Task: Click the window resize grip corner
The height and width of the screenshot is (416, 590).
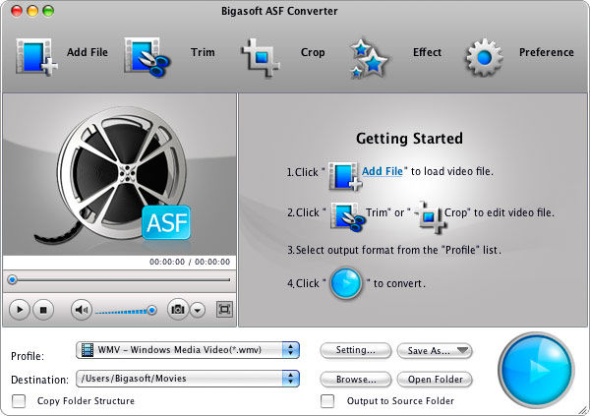Action: (x=583, y=410)
